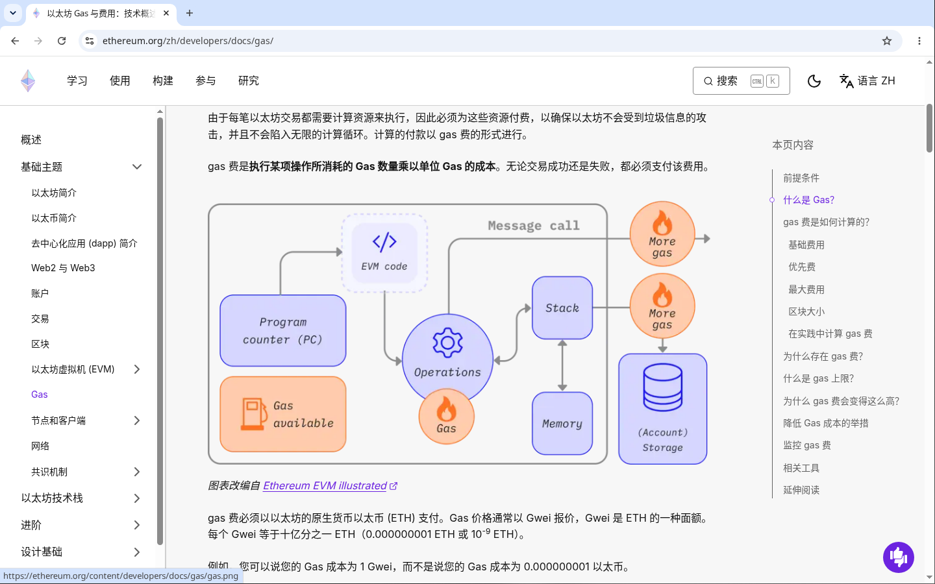Expand the 进阶 section chevron
The image size is (935, 584).
tap(137, 525)
